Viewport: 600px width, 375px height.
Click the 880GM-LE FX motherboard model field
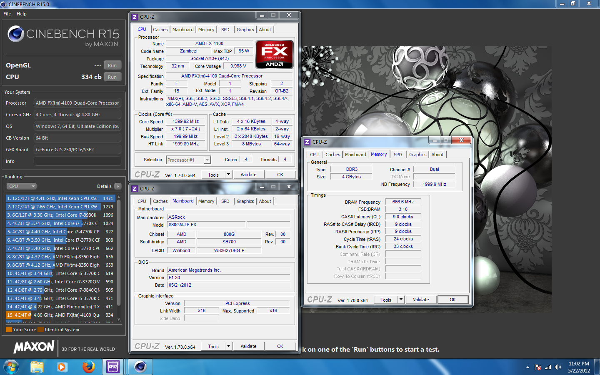click(x=206, y=225)
